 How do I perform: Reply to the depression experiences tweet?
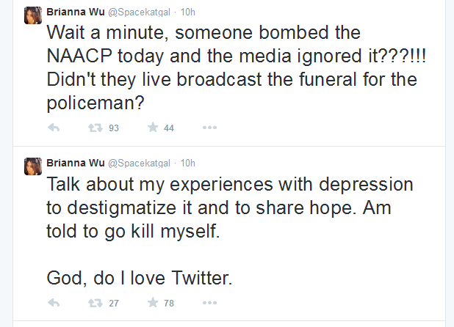click(x=54, y=303)
